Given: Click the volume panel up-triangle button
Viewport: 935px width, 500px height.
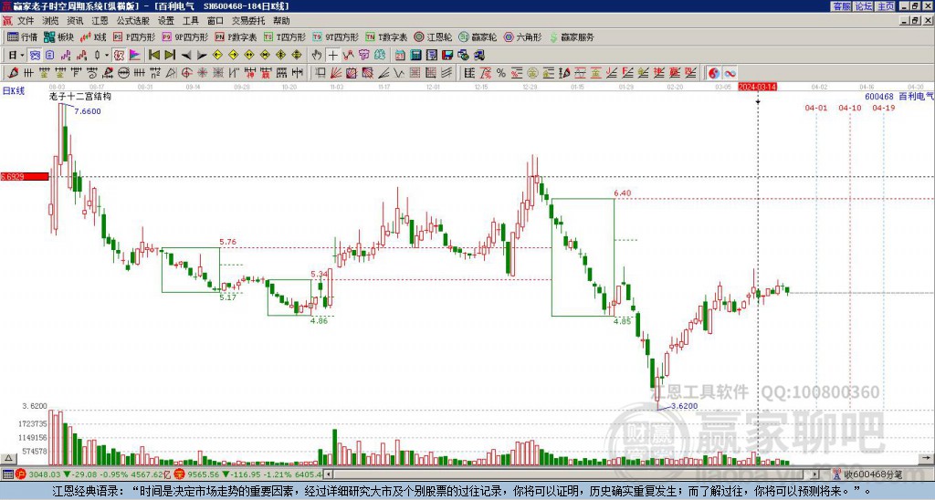Looking at the screenshot, I should coord(8,459).
